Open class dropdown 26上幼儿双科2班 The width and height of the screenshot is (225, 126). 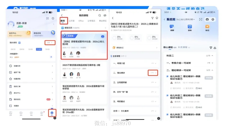185,19
